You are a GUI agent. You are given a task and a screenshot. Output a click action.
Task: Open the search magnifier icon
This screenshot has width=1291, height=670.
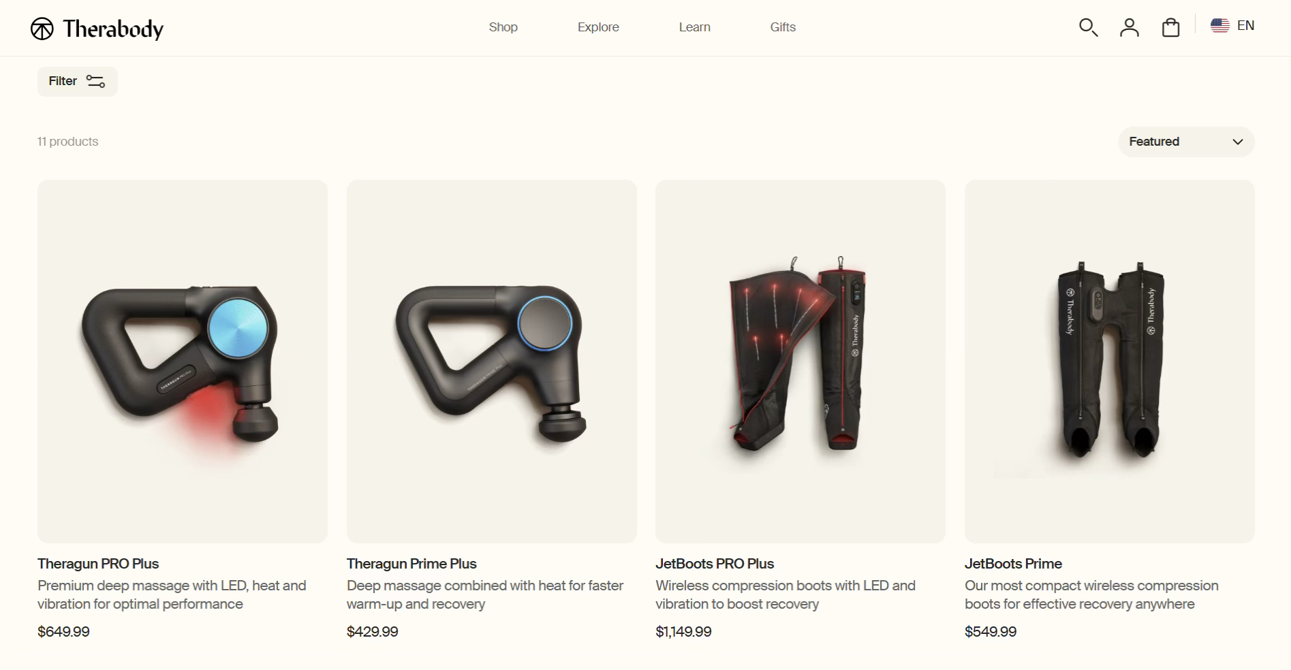1088,27
